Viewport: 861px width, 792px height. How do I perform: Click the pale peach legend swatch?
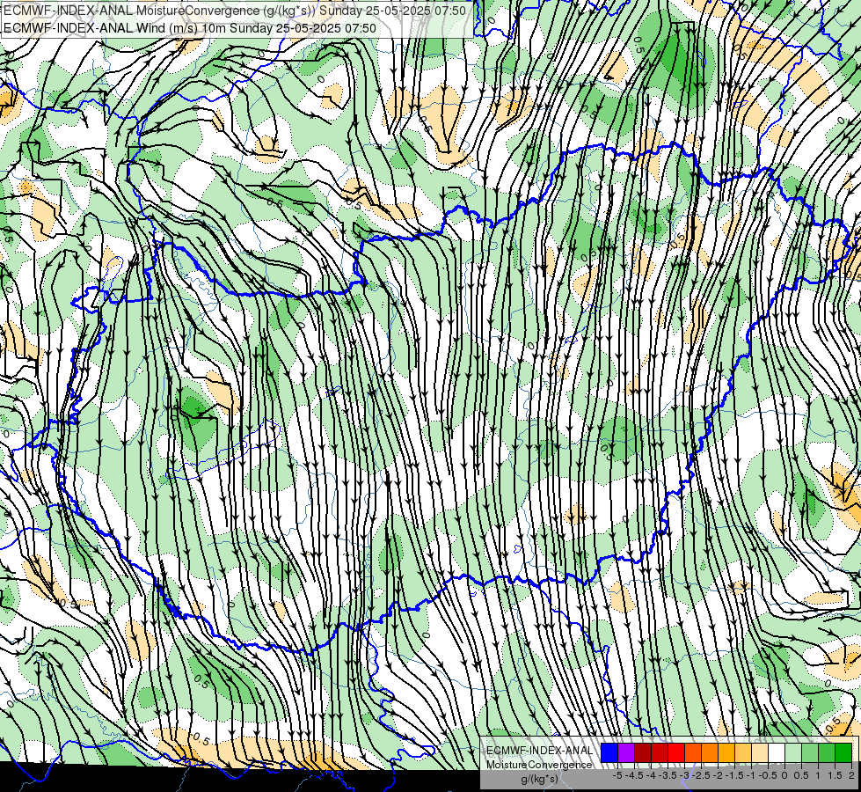(x=760, y=752)
